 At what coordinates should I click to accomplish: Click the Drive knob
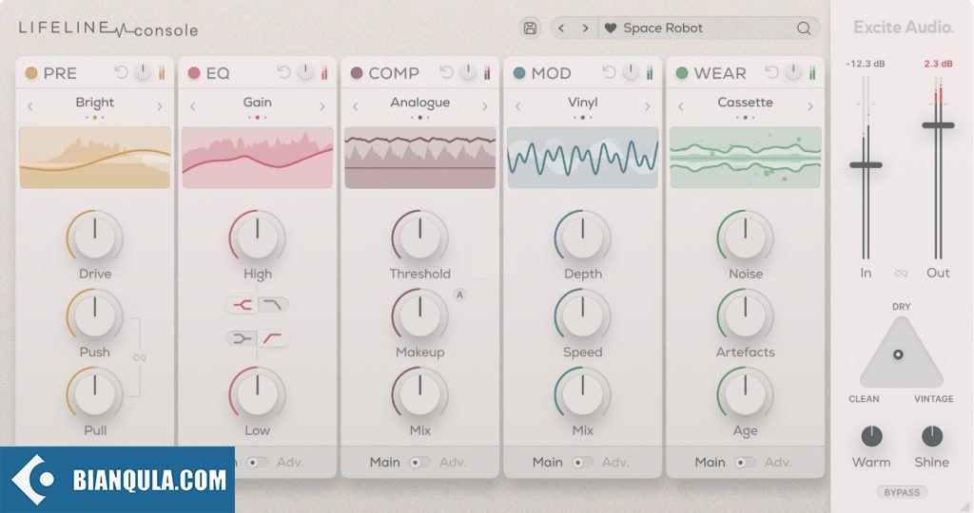94,237
